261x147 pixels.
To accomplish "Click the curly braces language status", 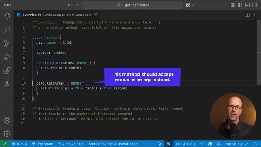I will (202, 144).
